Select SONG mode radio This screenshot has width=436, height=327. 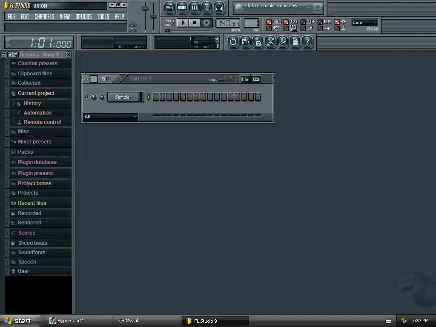pyautogui.click(x=174, y=25)
